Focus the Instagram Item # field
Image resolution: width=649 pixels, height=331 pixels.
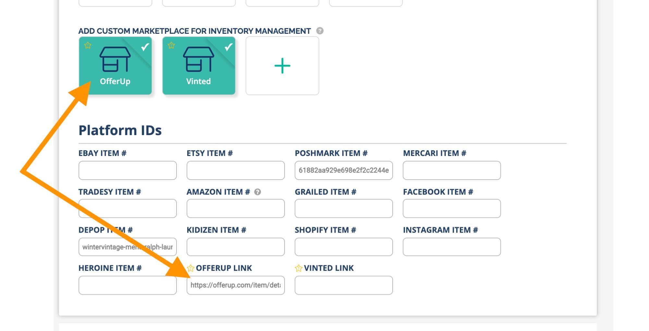pyautogui.click(x=452, y=247)
